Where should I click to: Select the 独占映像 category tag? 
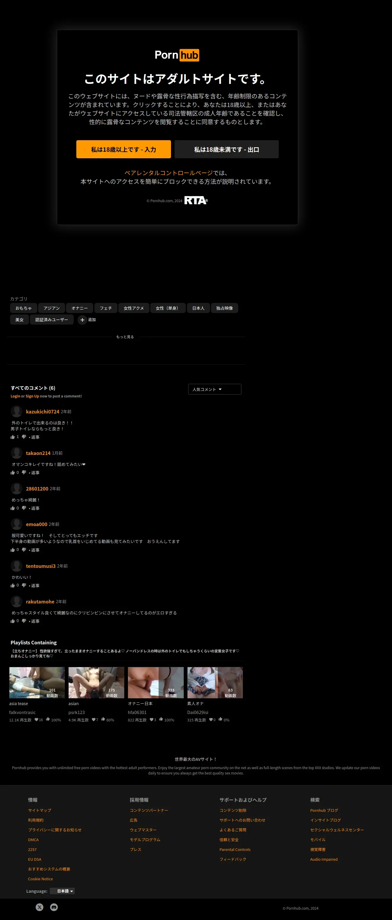tap(225, 308)
